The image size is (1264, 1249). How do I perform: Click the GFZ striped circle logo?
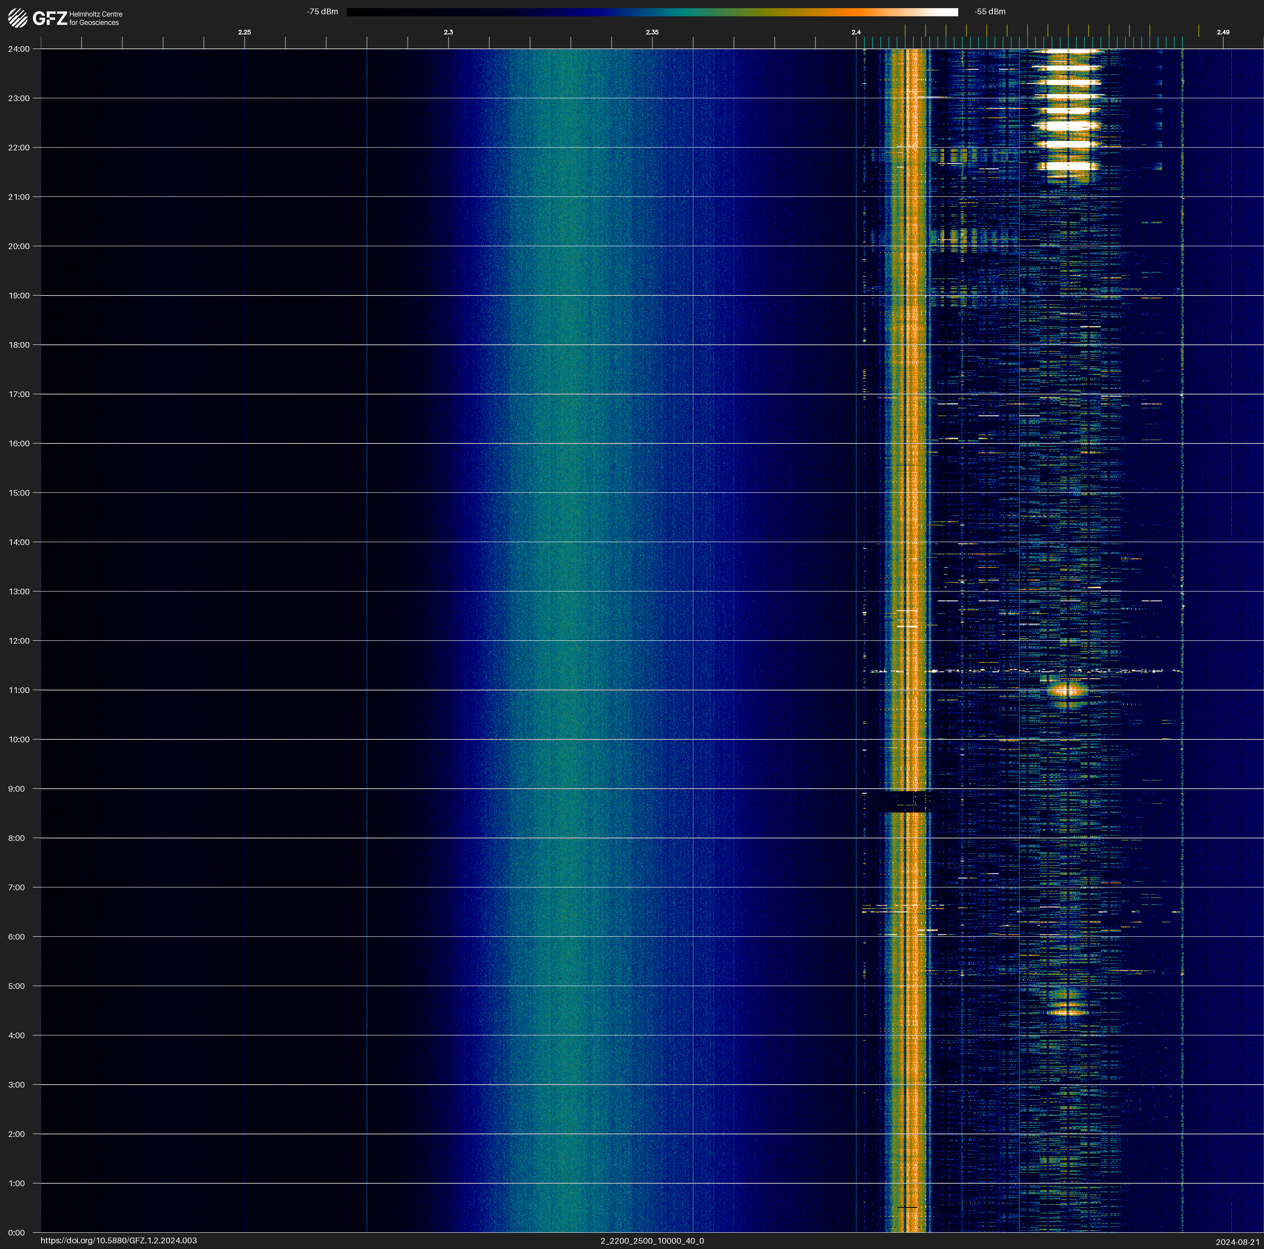coord(18,18)
